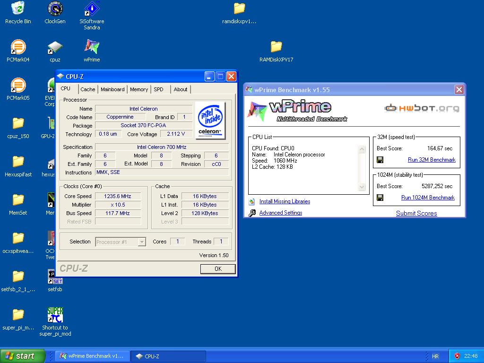Open SiSoftware Sandra shortcut

pos(92,16)
